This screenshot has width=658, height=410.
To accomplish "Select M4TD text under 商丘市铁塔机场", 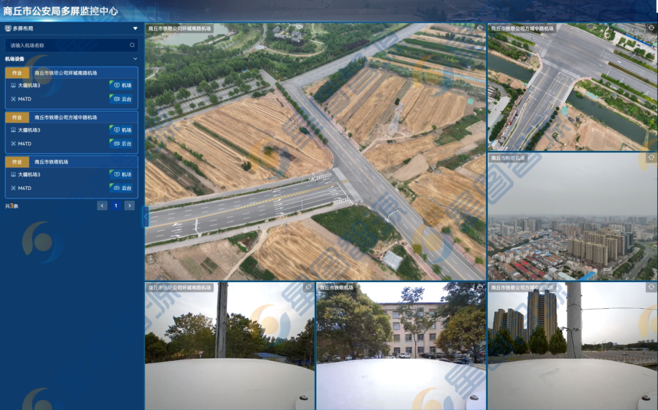I will coord(24,188).
